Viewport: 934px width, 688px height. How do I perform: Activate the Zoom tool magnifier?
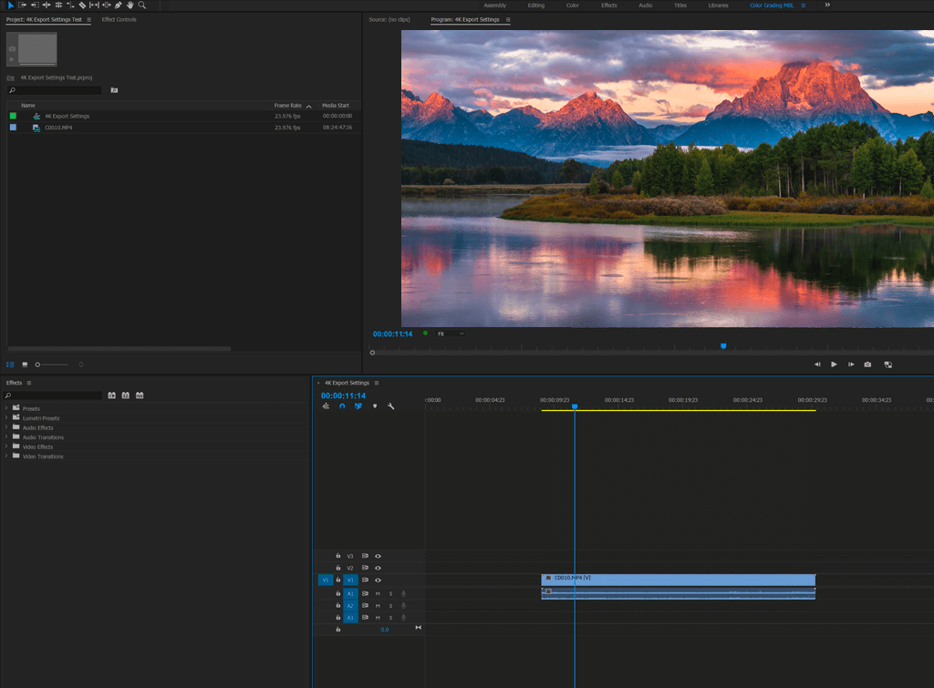pyautogui.click(x=141, y=5)
